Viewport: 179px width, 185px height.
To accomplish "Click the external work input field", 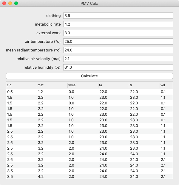I will pos(118,33).
